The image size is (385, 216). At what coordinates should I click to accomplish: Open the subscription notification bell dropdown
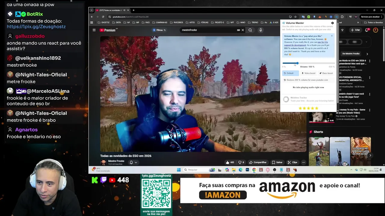coord(133,162)
